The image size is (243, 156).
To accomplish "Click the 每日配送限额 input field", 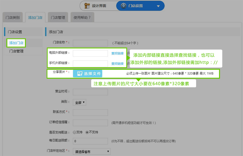I will click(90, 141).
